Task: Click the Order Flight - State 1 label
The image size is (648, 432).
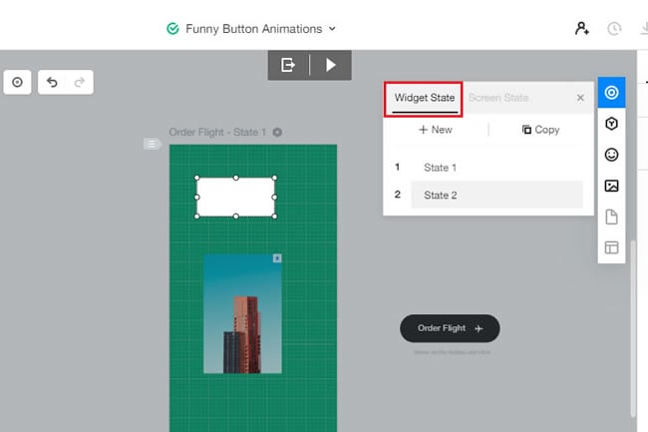Action: tap(217, 133)
